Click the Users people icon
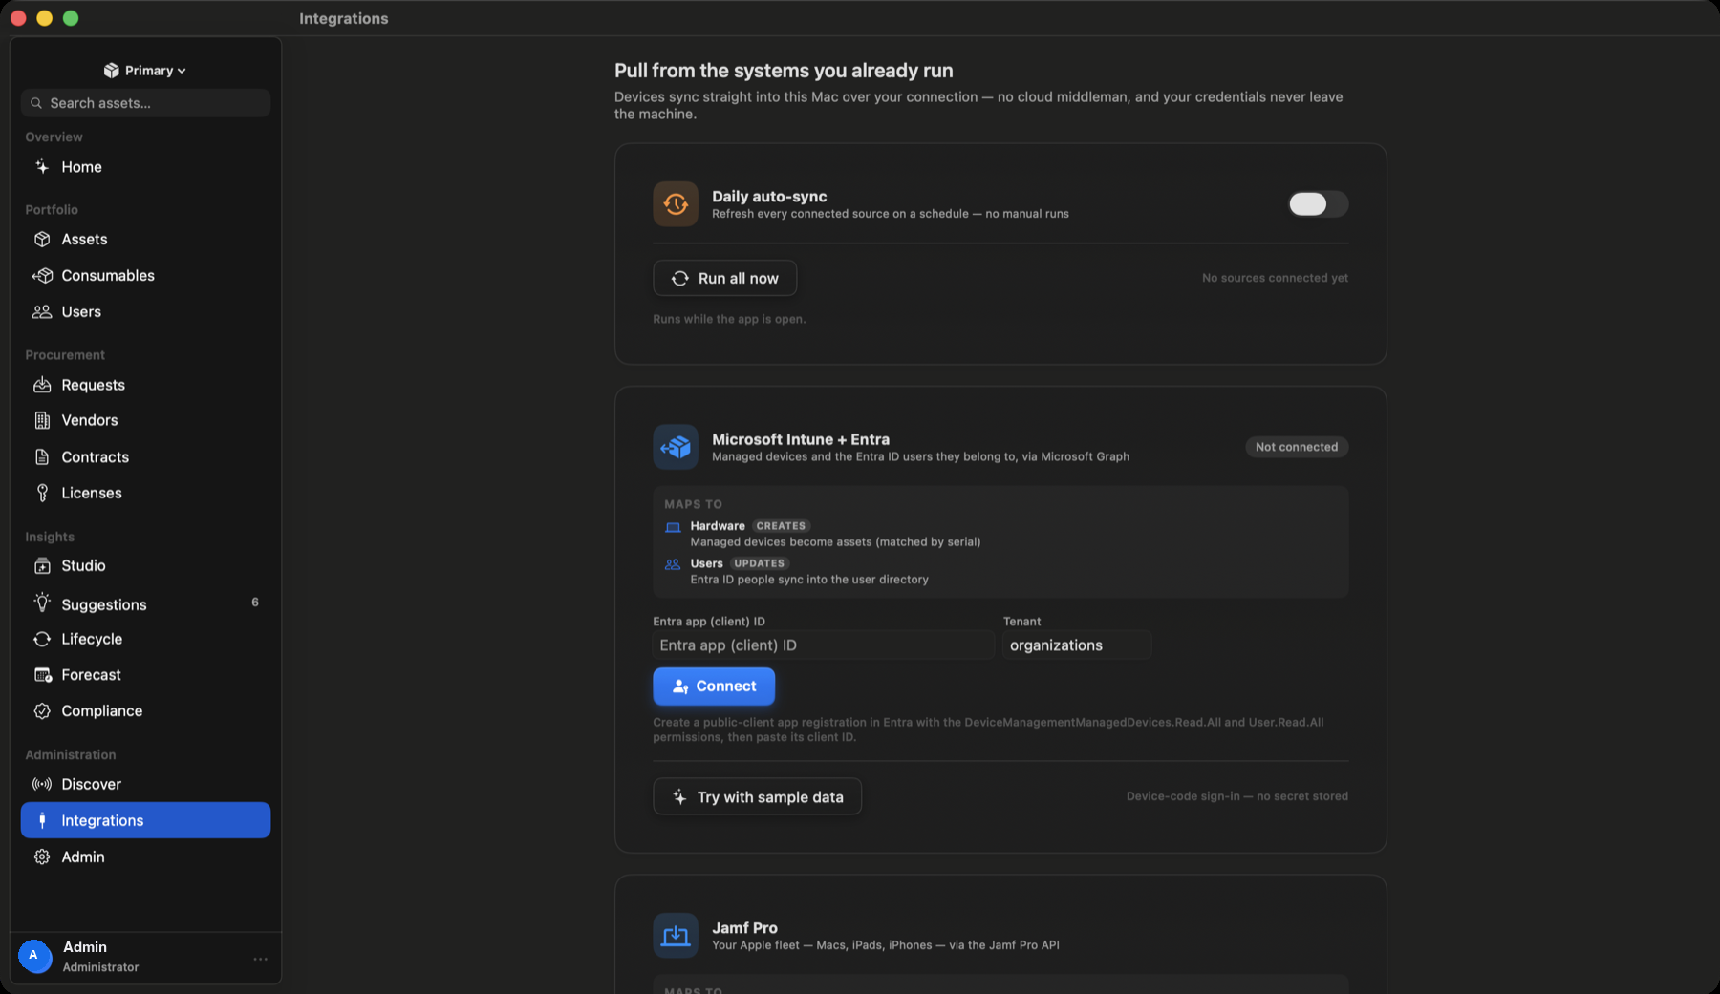This screenshot has height=994, width=1720. [42, 311]
